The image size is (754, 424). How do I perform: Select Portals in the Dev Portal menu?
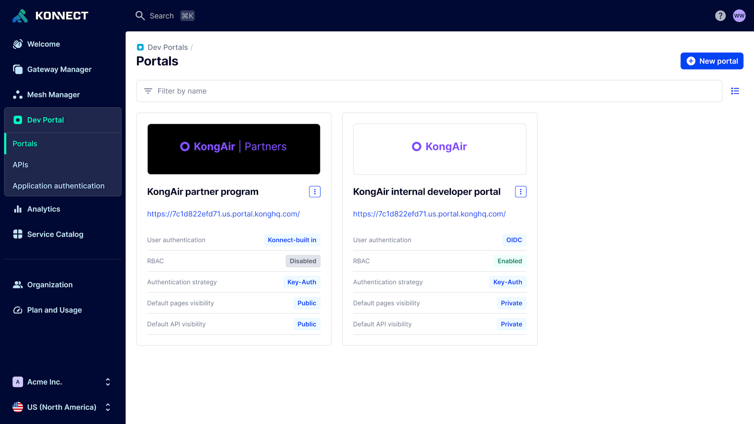pos(25,144)
